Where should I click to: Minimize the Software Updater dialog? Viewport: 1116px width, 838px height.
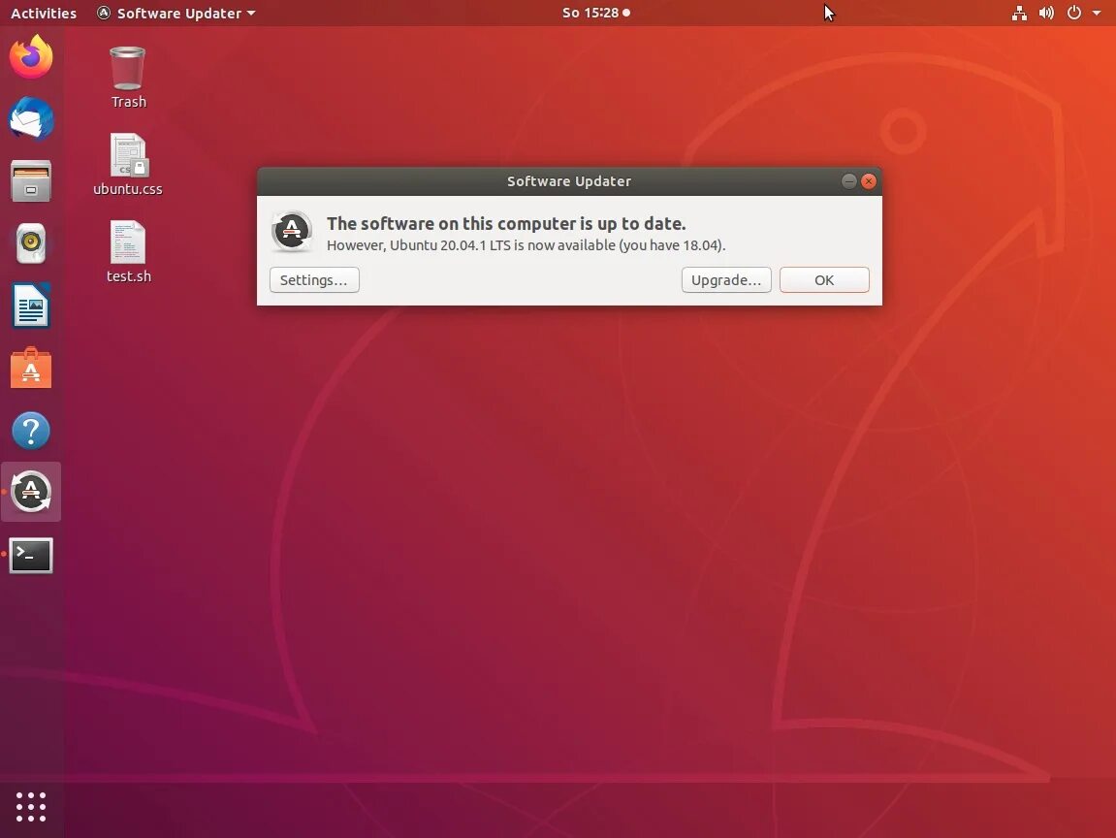848,181
